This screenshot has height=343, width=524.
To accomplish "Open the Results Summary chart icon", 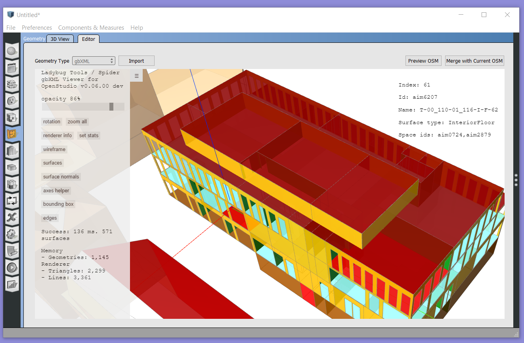I will (12, 284).
